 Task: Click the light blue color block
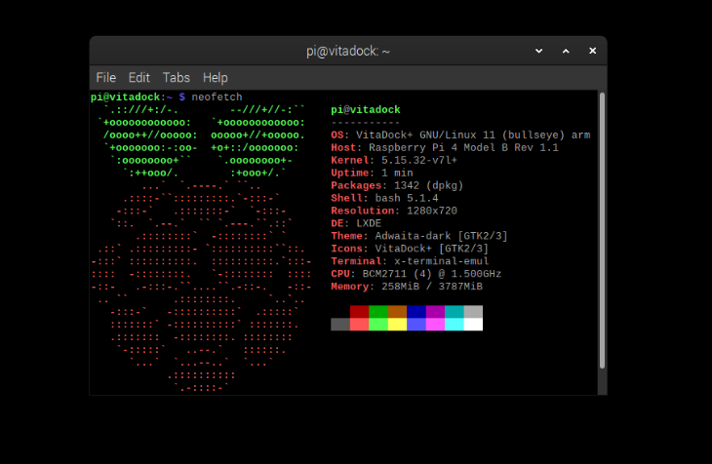click(x=416, y=325)
